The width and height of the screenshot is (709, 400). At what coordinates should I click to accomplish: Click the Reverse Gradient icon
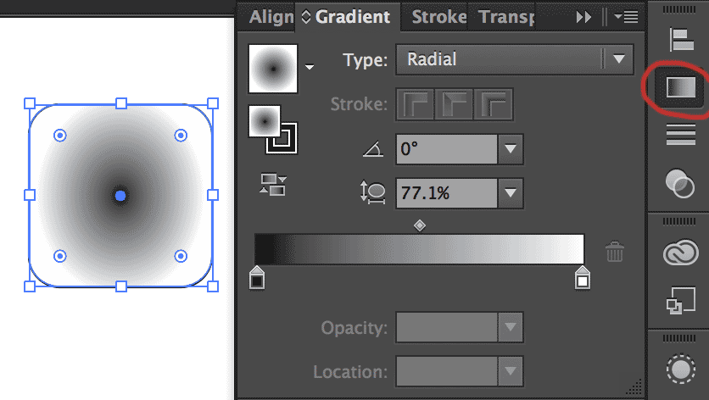(273, 185)
